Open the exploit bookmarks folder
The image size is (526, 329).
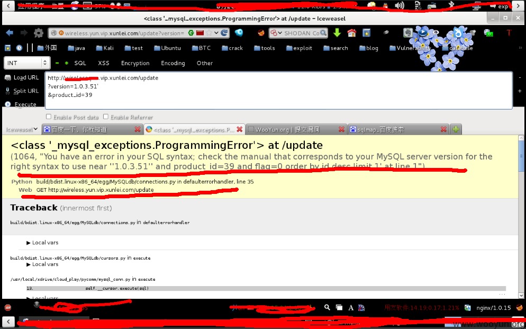pyautogui.click(x=299, y=48)
